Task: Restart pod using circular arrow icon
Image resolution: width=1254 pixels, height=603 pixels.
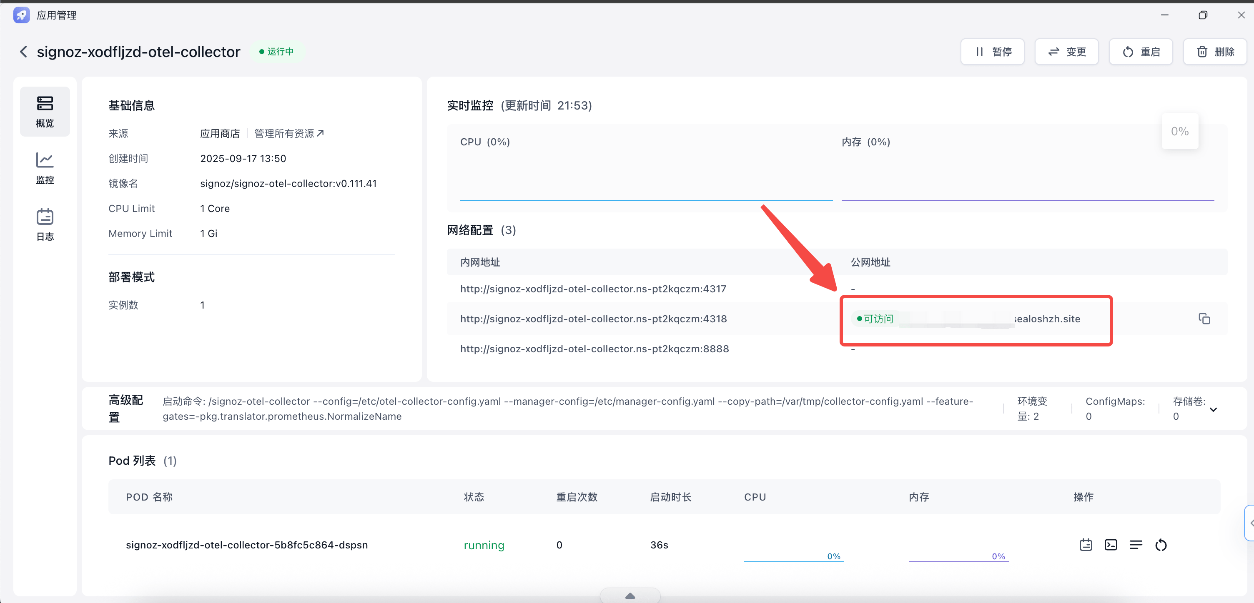Action: tap(1161, 545)
